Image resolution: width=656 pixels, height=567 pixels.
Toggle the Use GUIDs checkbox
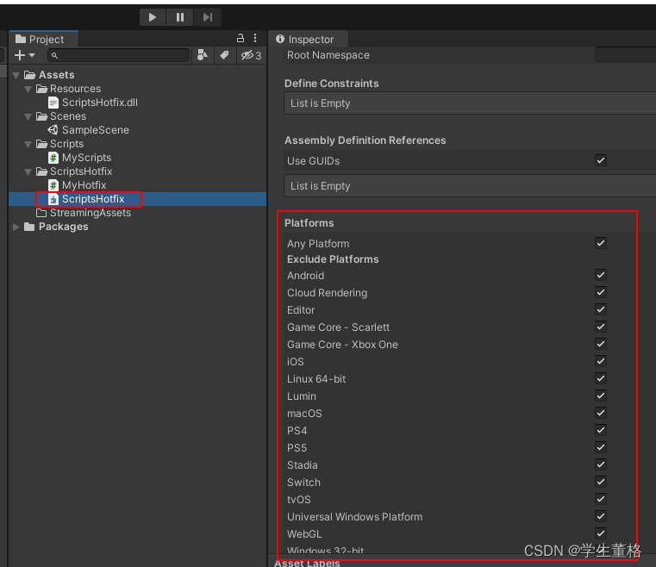point(601,160)
